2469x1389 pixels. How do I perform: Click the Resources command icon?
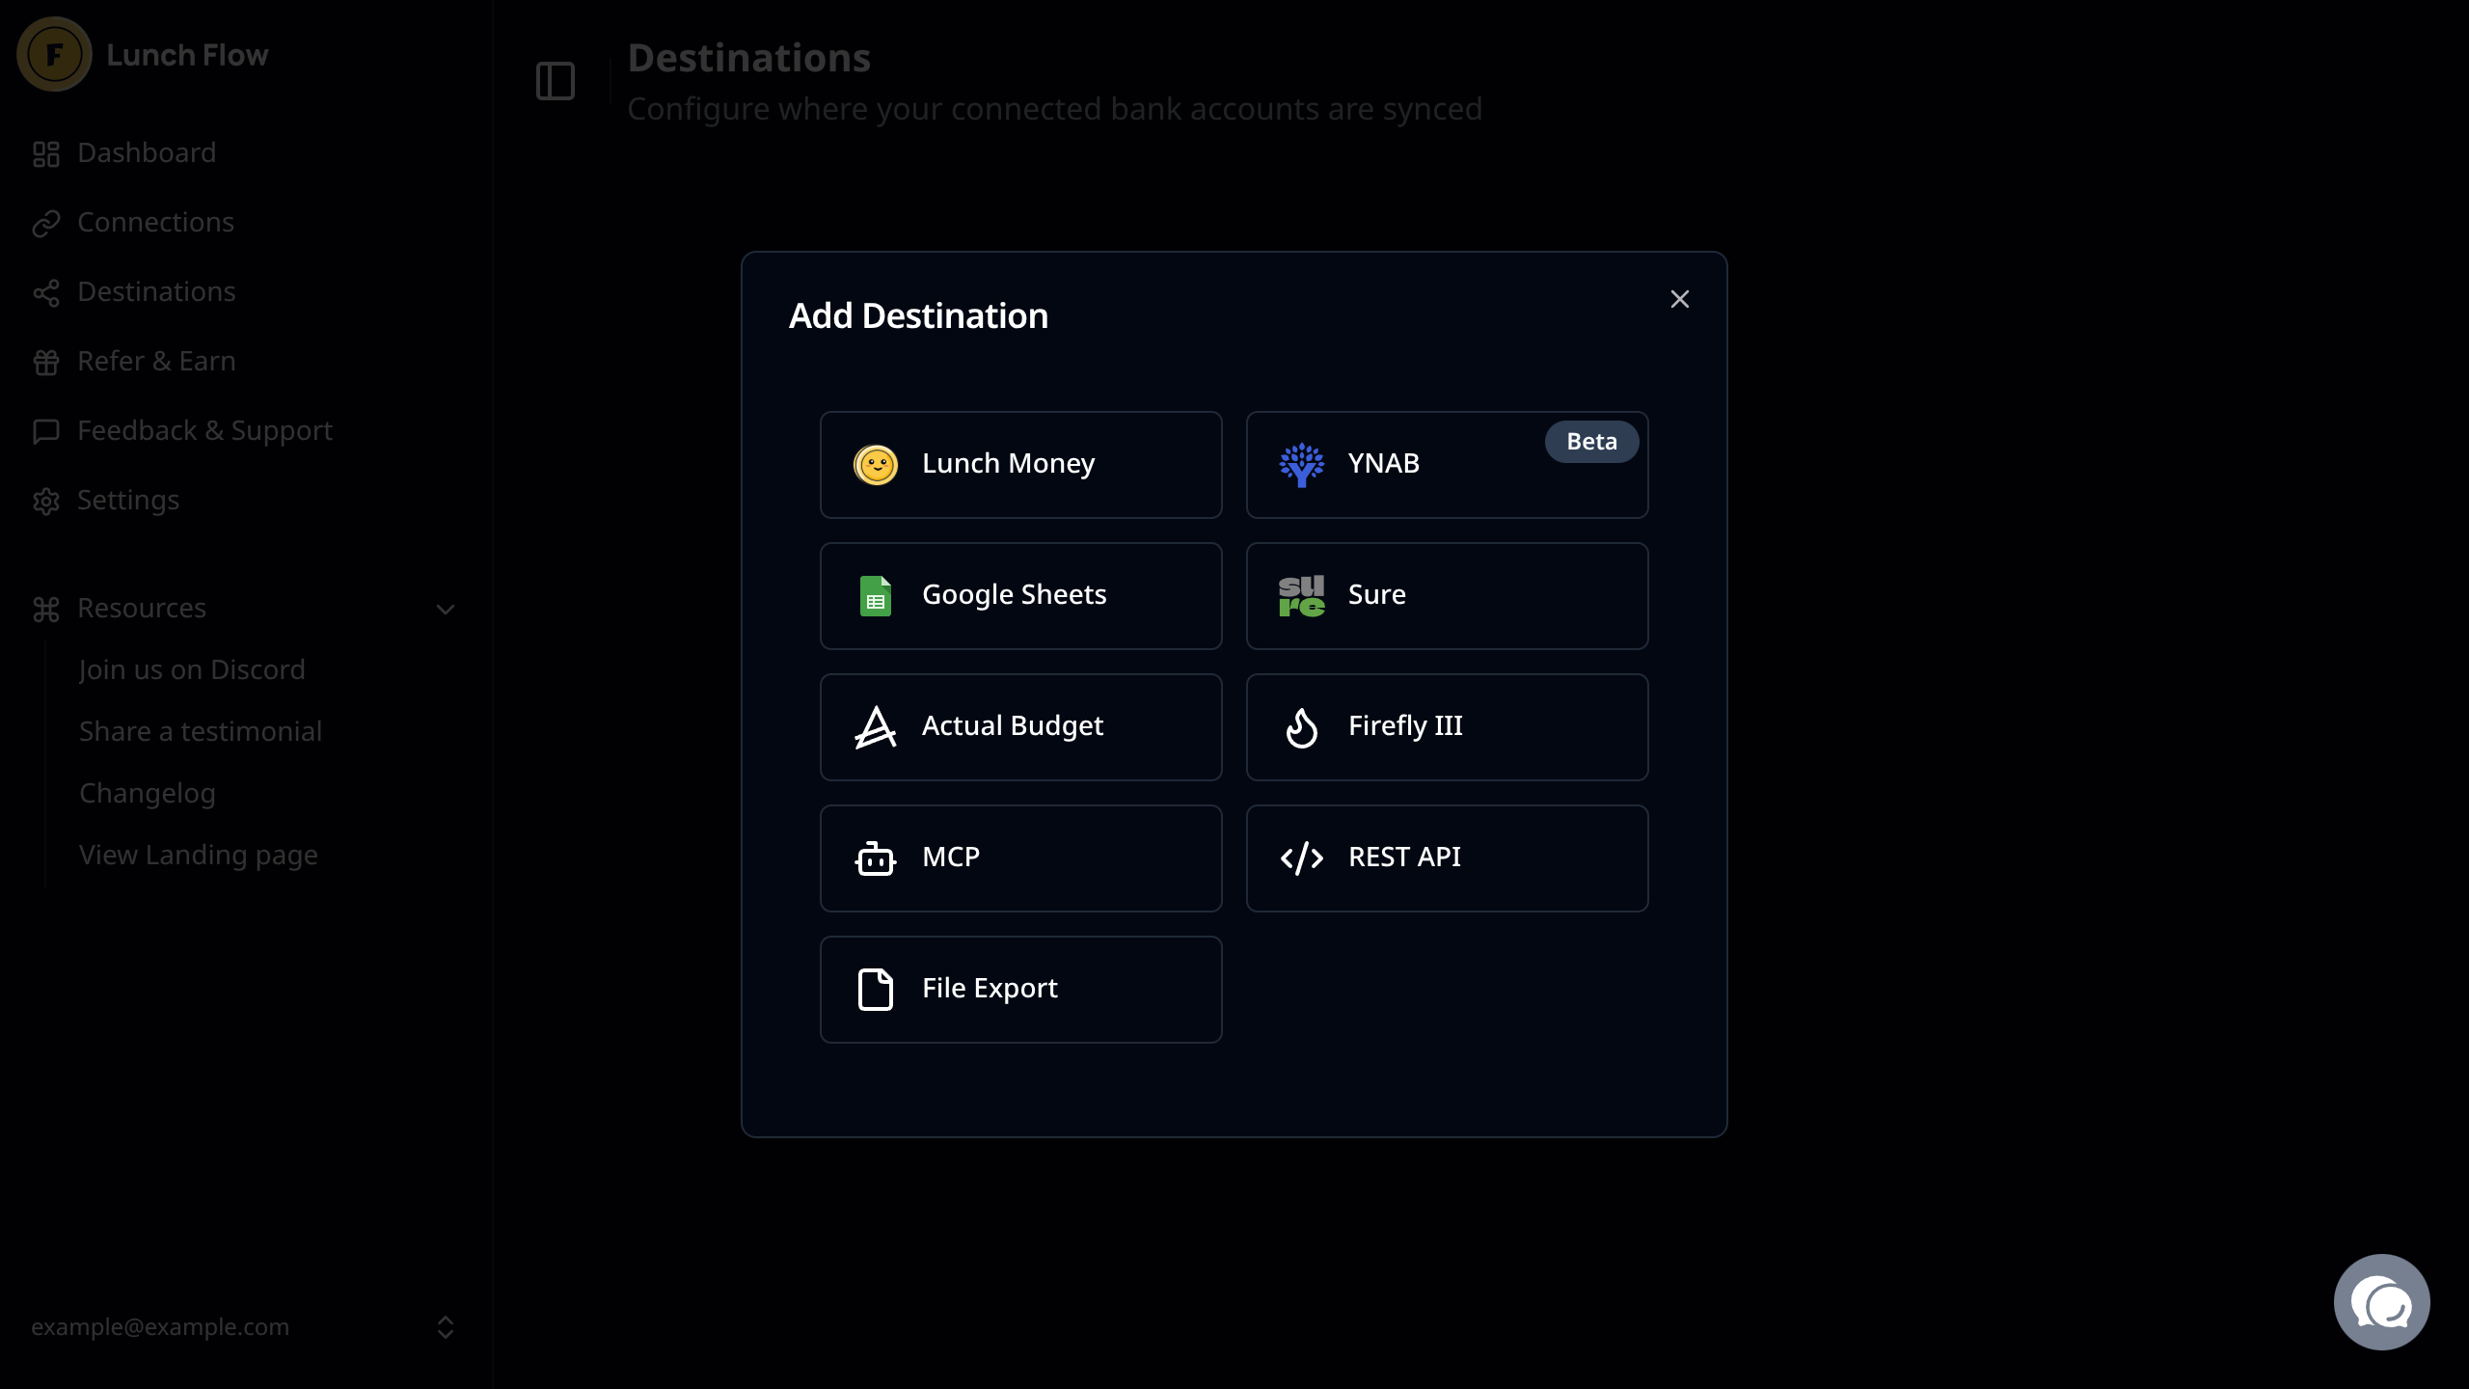pos(46,609)
